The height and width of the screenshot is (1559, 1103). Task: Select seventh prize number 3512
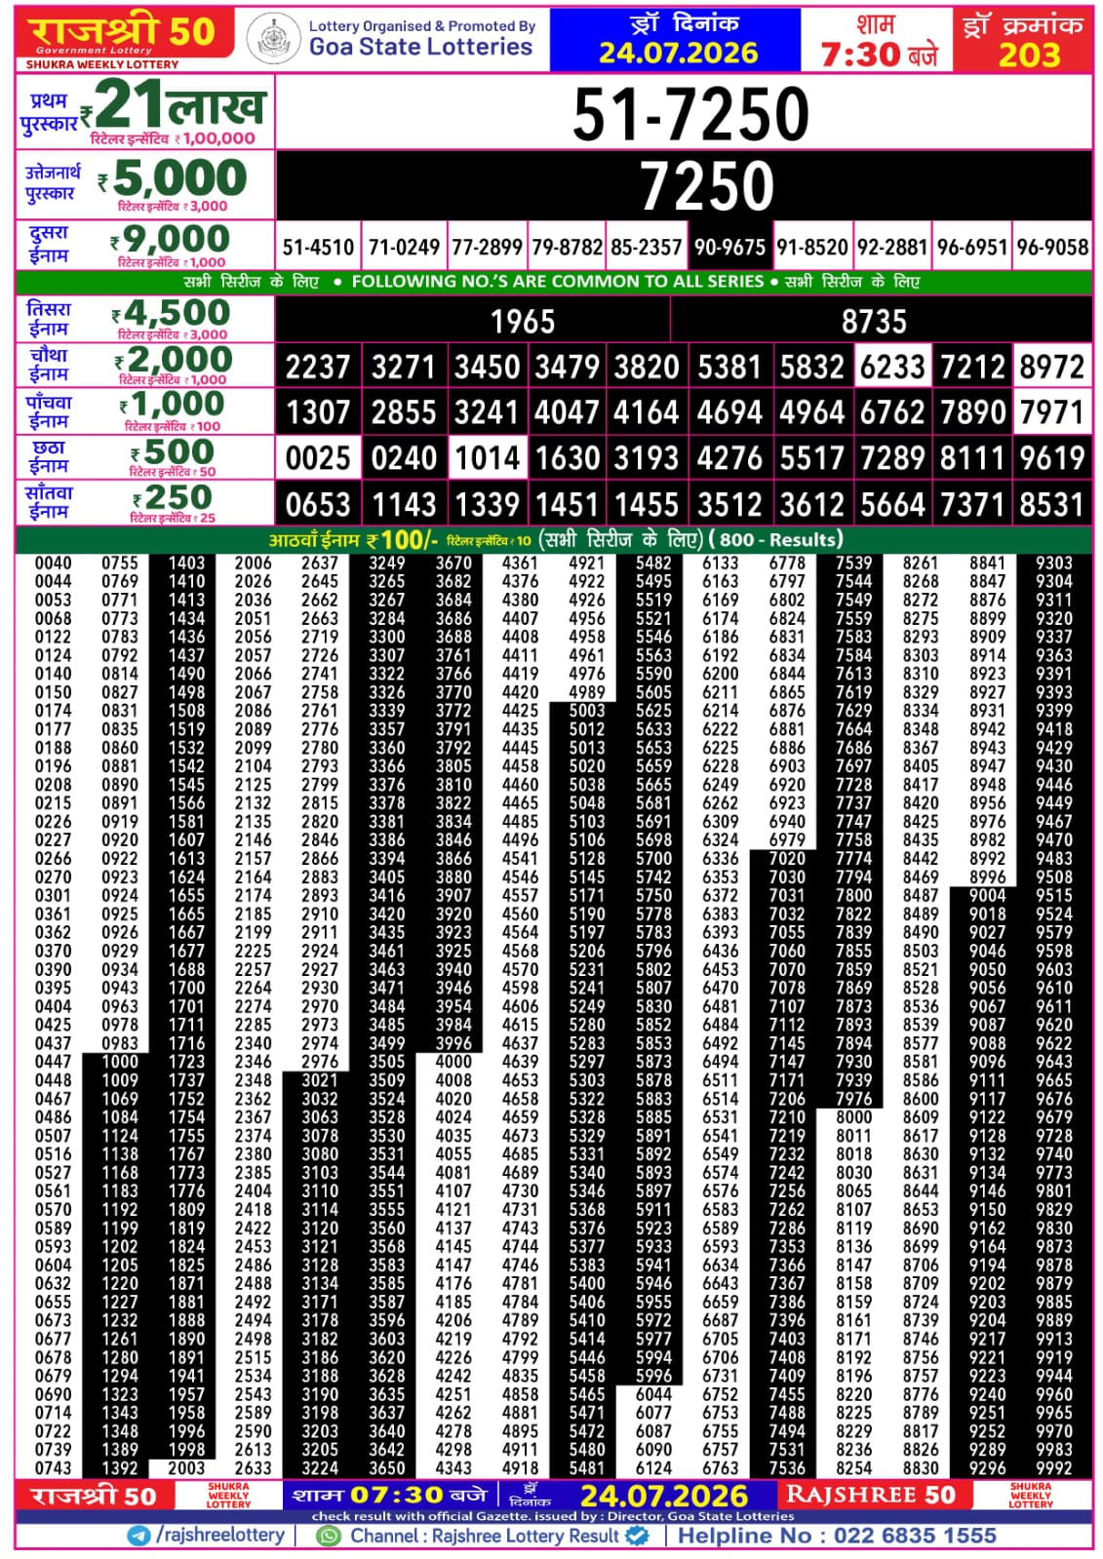pos(729,504)
